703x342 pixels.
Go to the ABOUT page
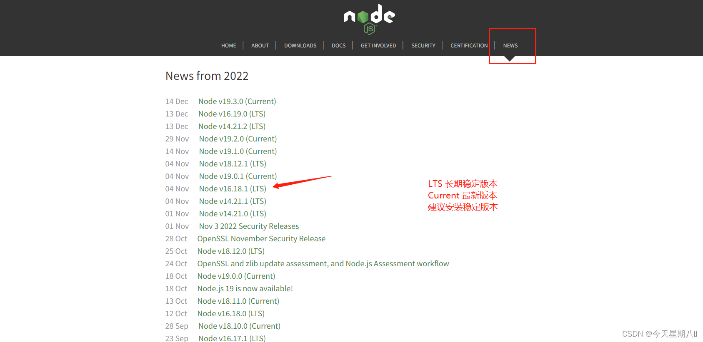pos(260,46)
